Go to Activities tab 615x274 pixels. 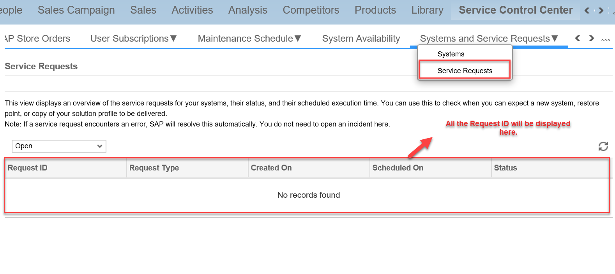pyautogui.click(x=192, y=10)
